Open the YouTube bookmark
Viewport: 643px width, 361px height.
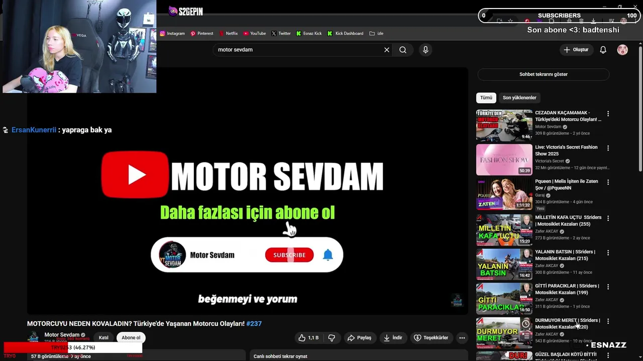point(255,34)
